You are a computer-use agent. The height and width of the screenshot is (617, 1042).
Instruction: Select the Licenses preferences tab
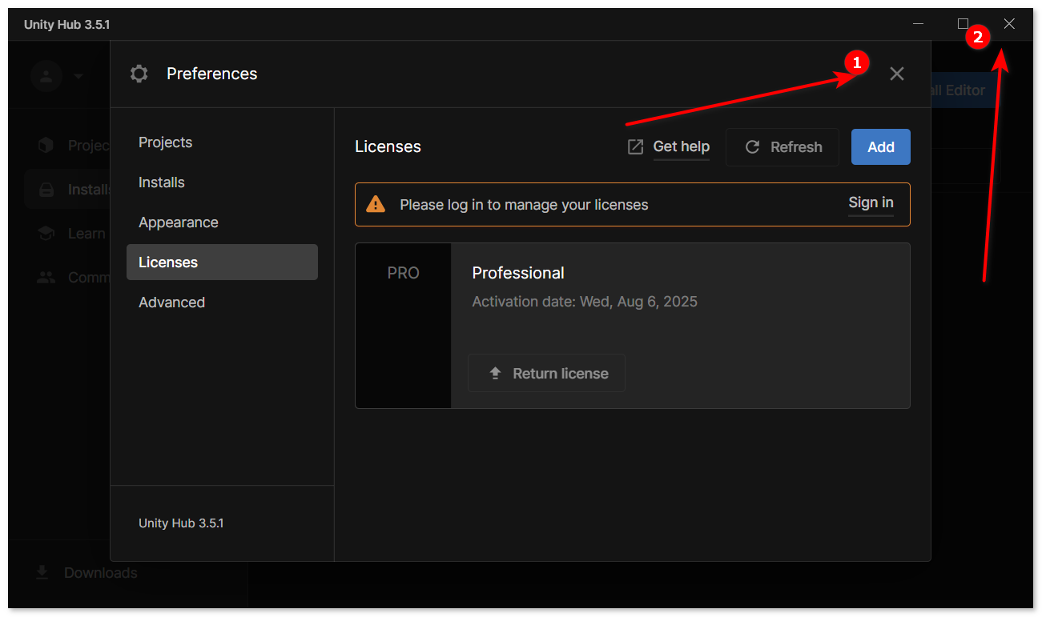pos(222,262)
